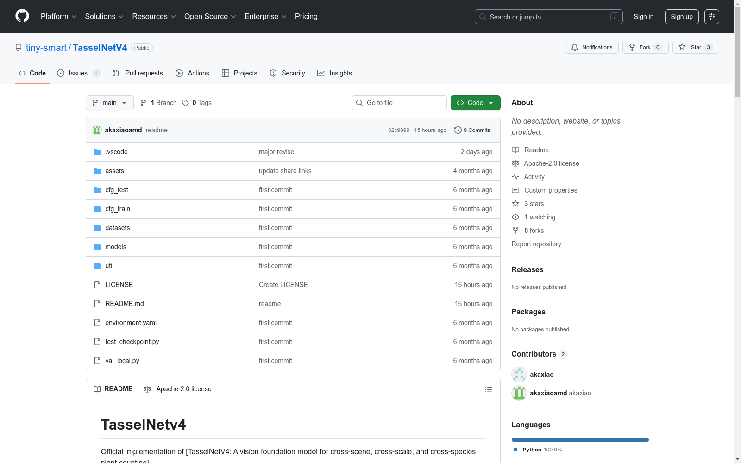The width and height of the screenshot is (741, 463).
Task: Click the update share links commit message
Action: (x=285, y=171)
